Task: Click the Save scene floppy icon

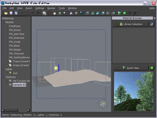Action: (x=11, y=13)
